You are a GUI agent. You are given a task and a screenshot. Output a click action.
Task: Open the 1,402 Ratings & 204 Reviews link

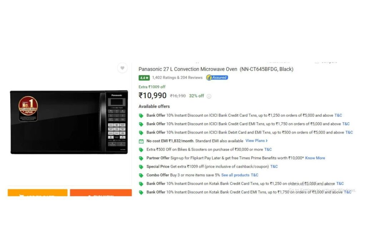[177, 78]
